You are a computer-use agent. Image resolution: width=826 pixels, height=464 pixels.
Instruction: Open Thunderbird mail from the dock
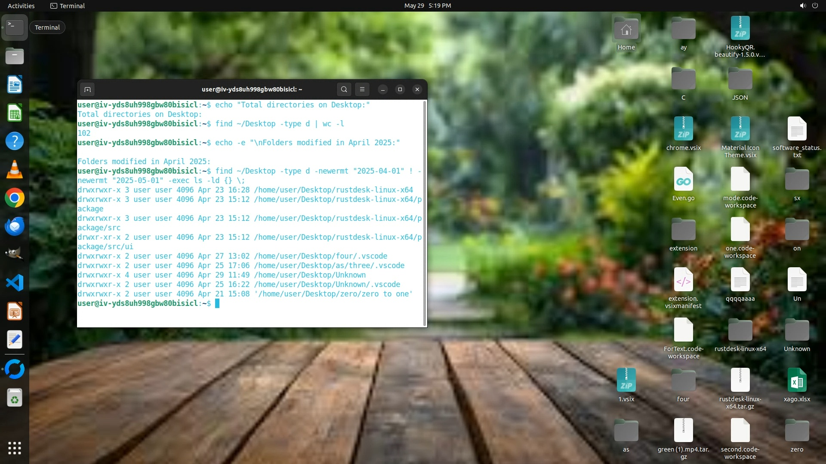14,226
